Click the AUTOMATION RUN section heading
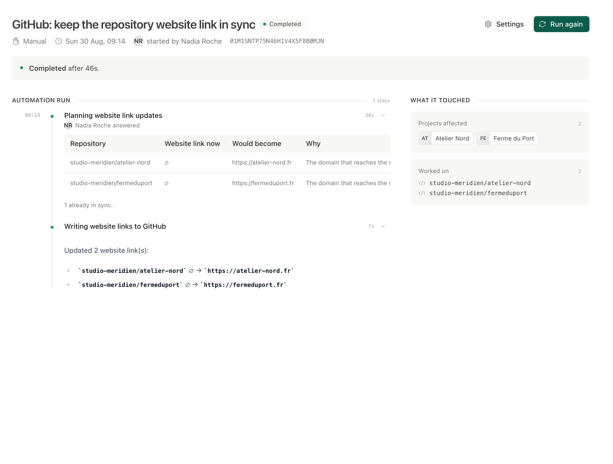Viewport: 613px width, 464px height. (x=41, y=100)
